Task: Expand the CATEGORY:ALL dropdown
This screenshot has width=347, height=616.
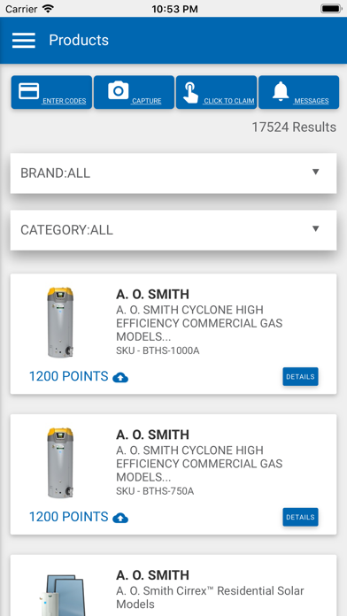Action: [173, 230]
